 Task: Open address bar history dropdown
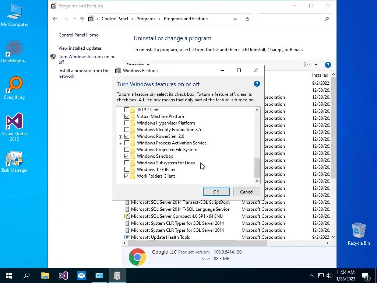pyautogui.click(x=235, y=19)
